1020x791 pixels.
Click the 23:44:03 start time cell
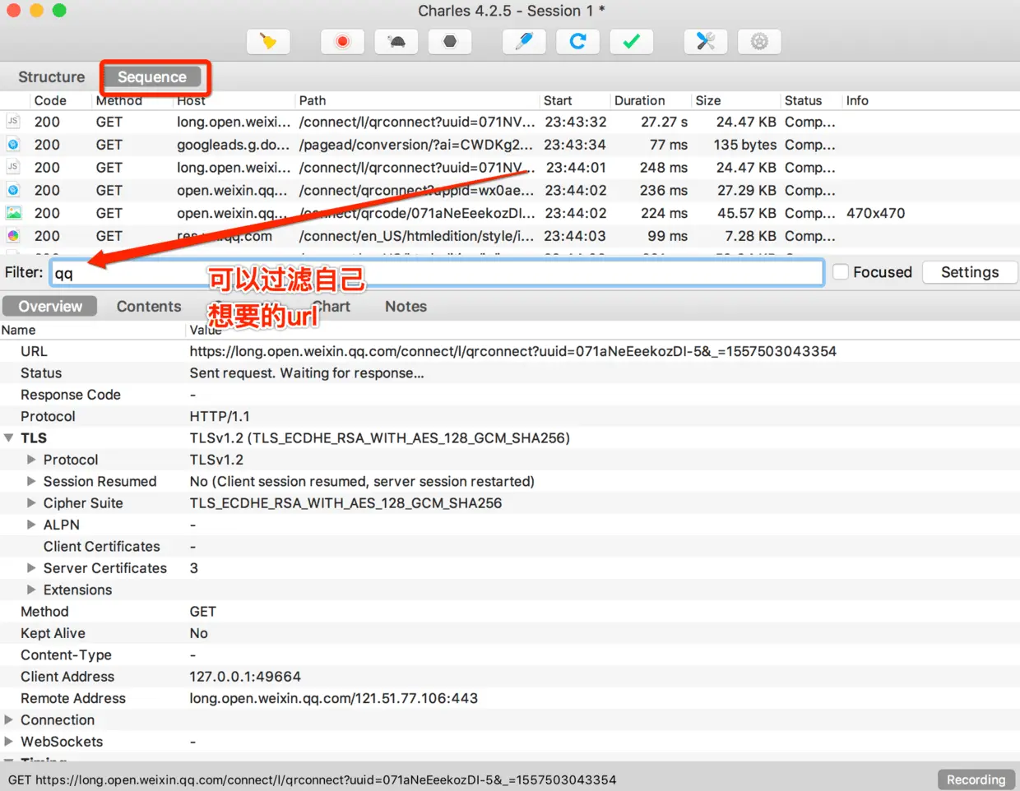(x=575, y=236)
